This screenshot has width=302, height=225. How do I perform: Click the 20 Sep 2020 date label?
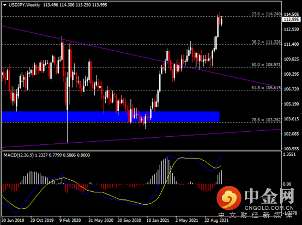129,220
